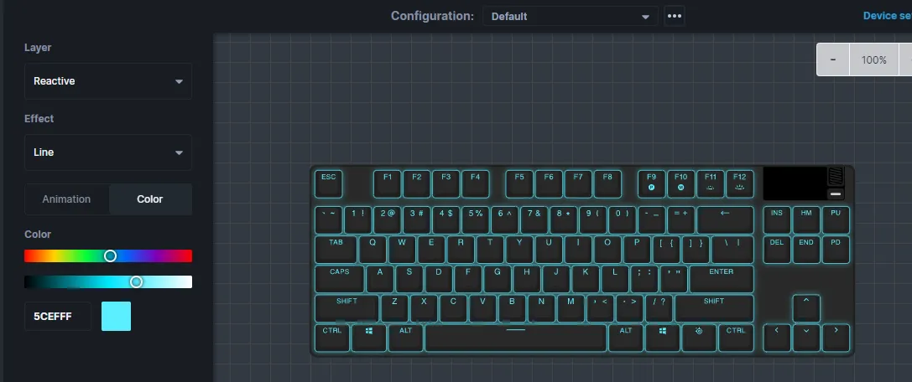Expand the Effect dropdown showing Line
Viewport: 912px width, 382px height.
click(x=108, y=152)
